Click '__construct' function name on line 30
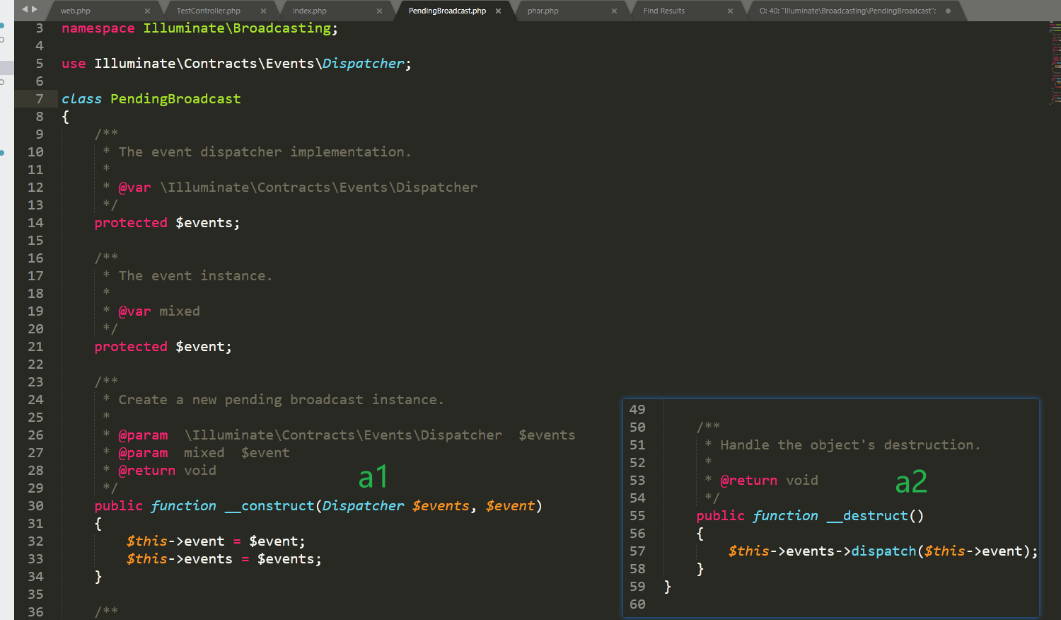1061x620 pixels. pyautogui.click(x=269, y=506)
